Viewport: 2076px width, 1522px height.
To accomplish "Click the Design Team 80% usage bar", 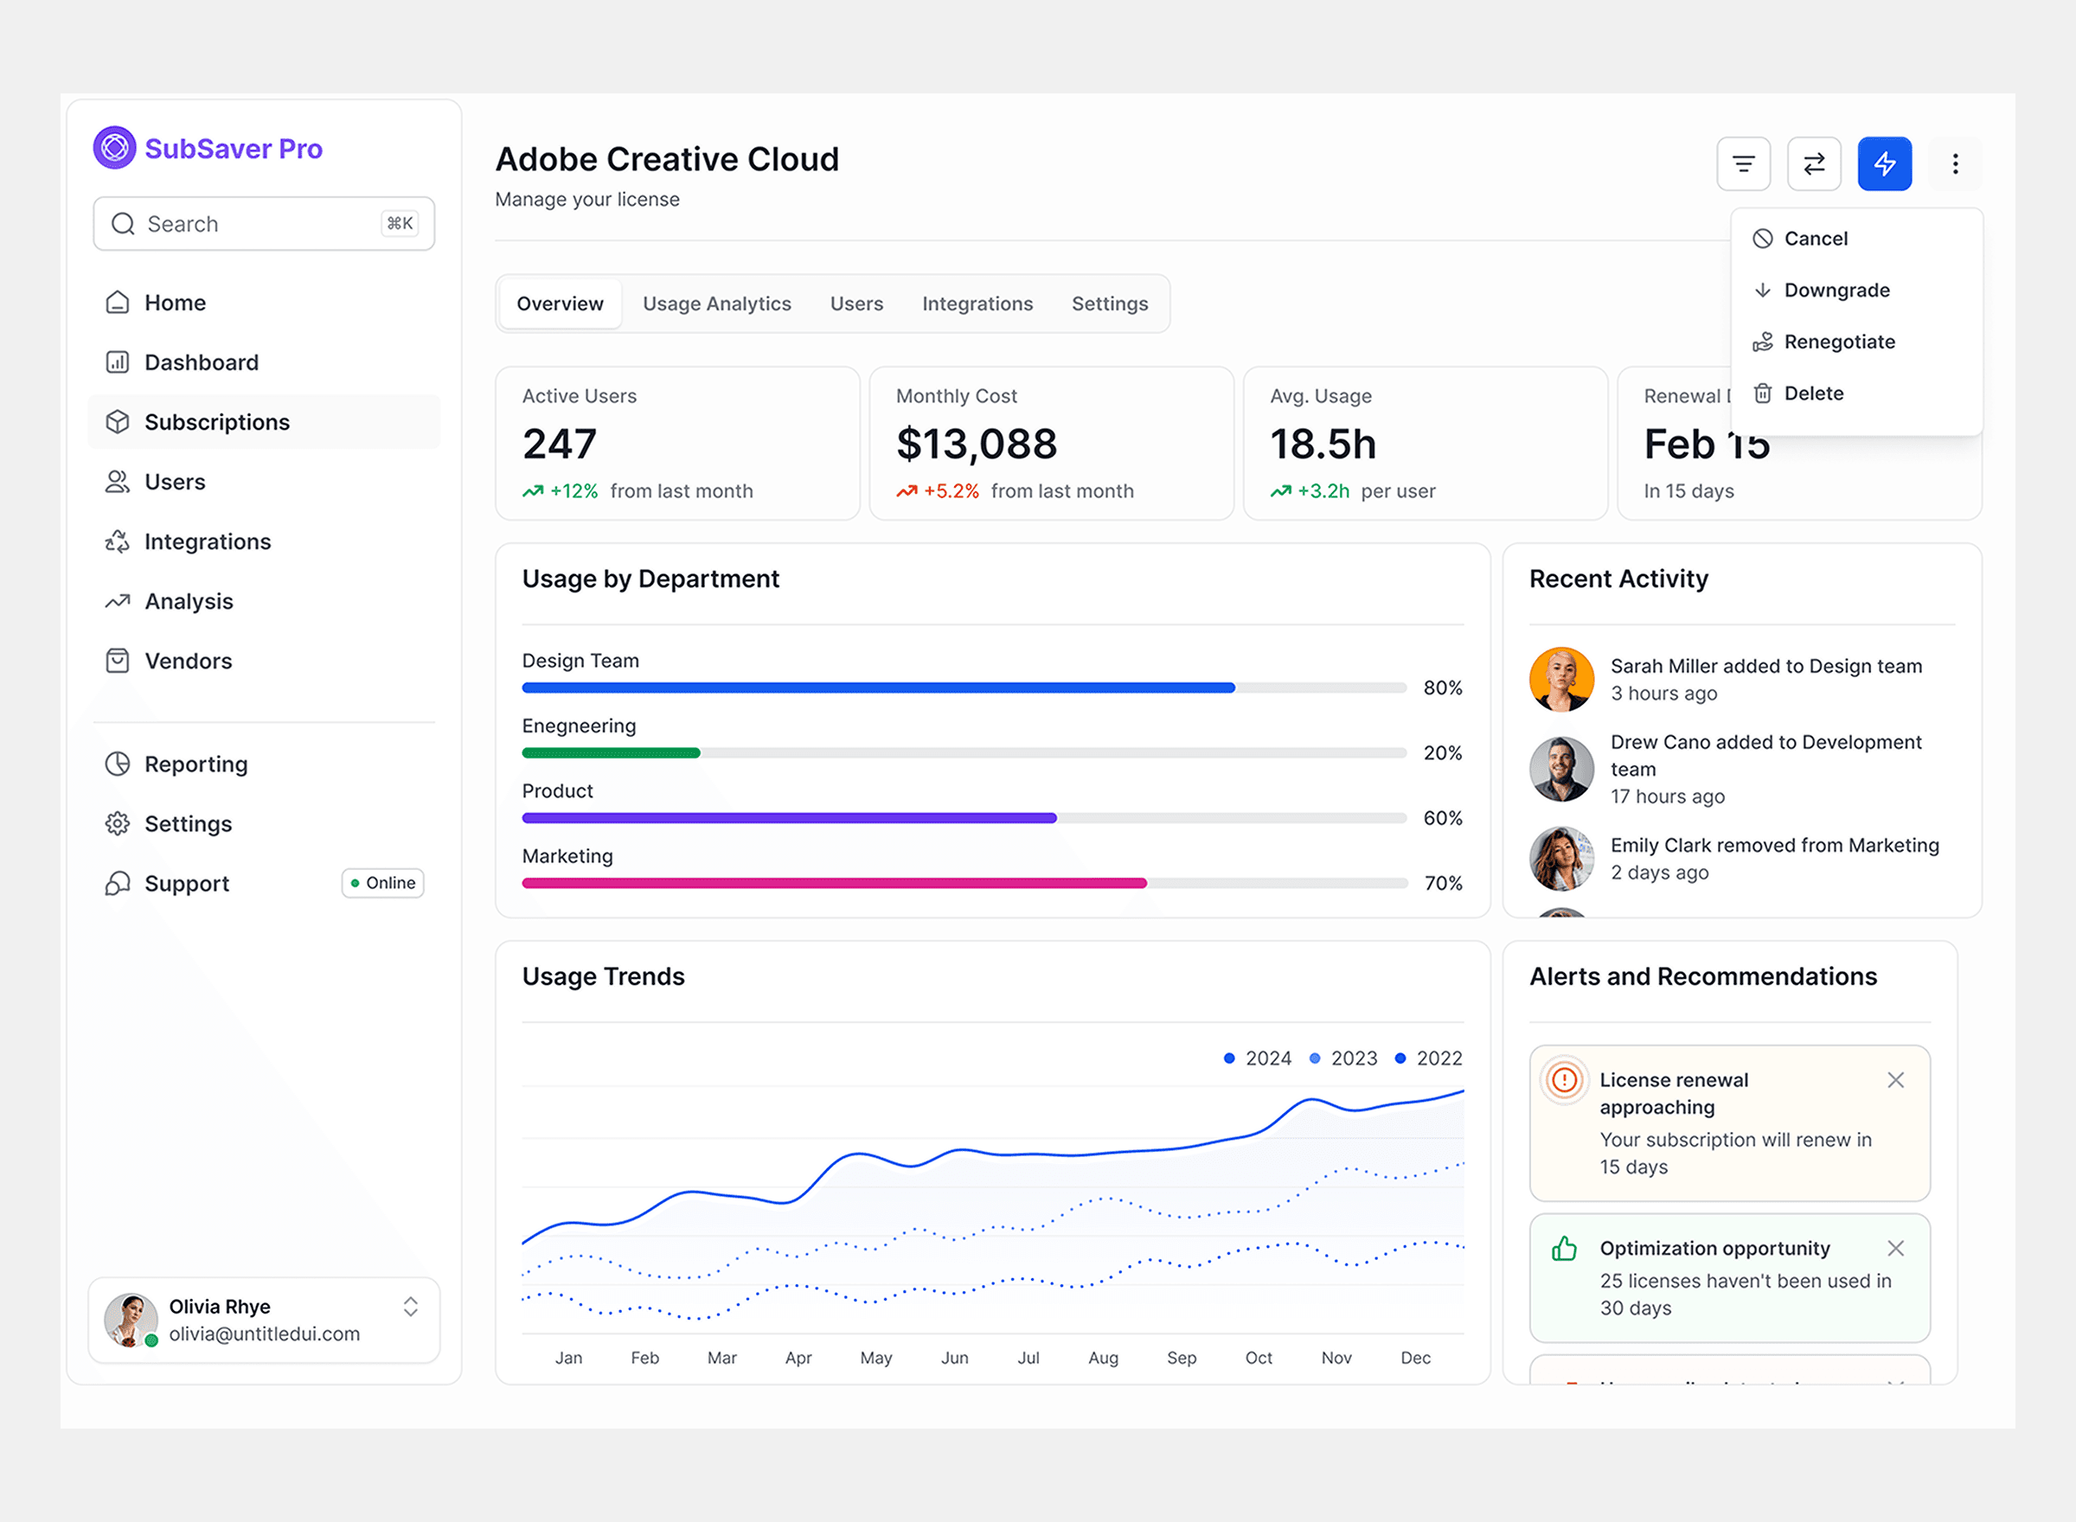I will (x=875, y=687).
